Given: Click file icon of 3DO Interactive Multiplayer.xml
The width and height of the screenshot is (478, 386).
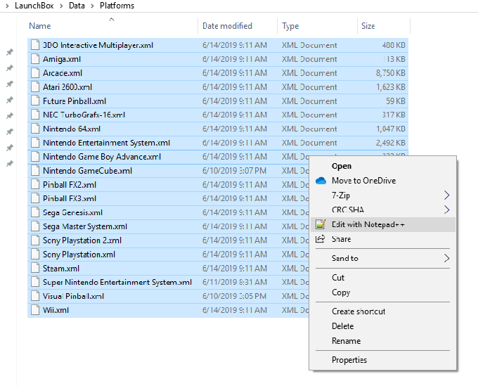Looking at the screenshot, I should [35, 45].
